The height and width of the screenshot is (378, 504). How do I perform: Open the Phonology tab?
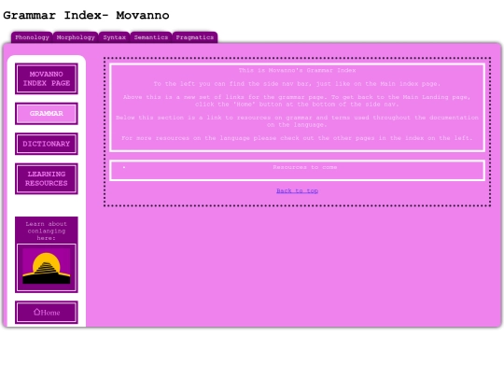coord(32,37)
